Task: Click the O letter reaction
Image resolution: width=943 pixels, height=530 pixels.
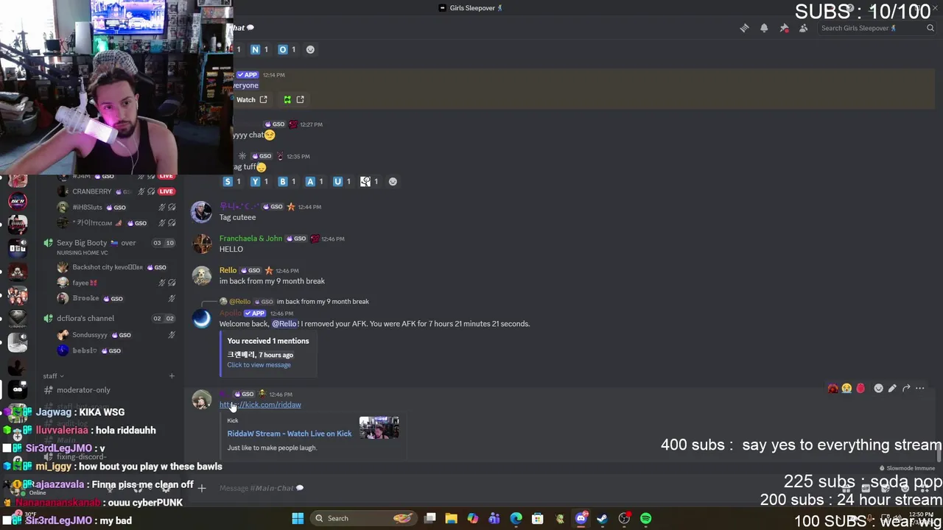Action: [x=287, y=49]
